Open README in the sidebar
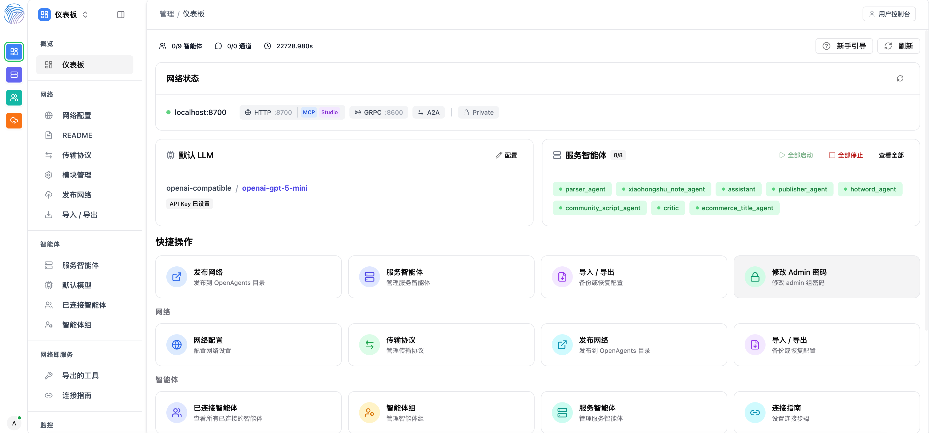The width and height of the screenshot is (929, 433). pyautogui.click(x=85, y=135)
